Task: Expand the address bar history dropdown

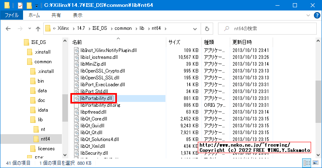Action: pos(195,29)
